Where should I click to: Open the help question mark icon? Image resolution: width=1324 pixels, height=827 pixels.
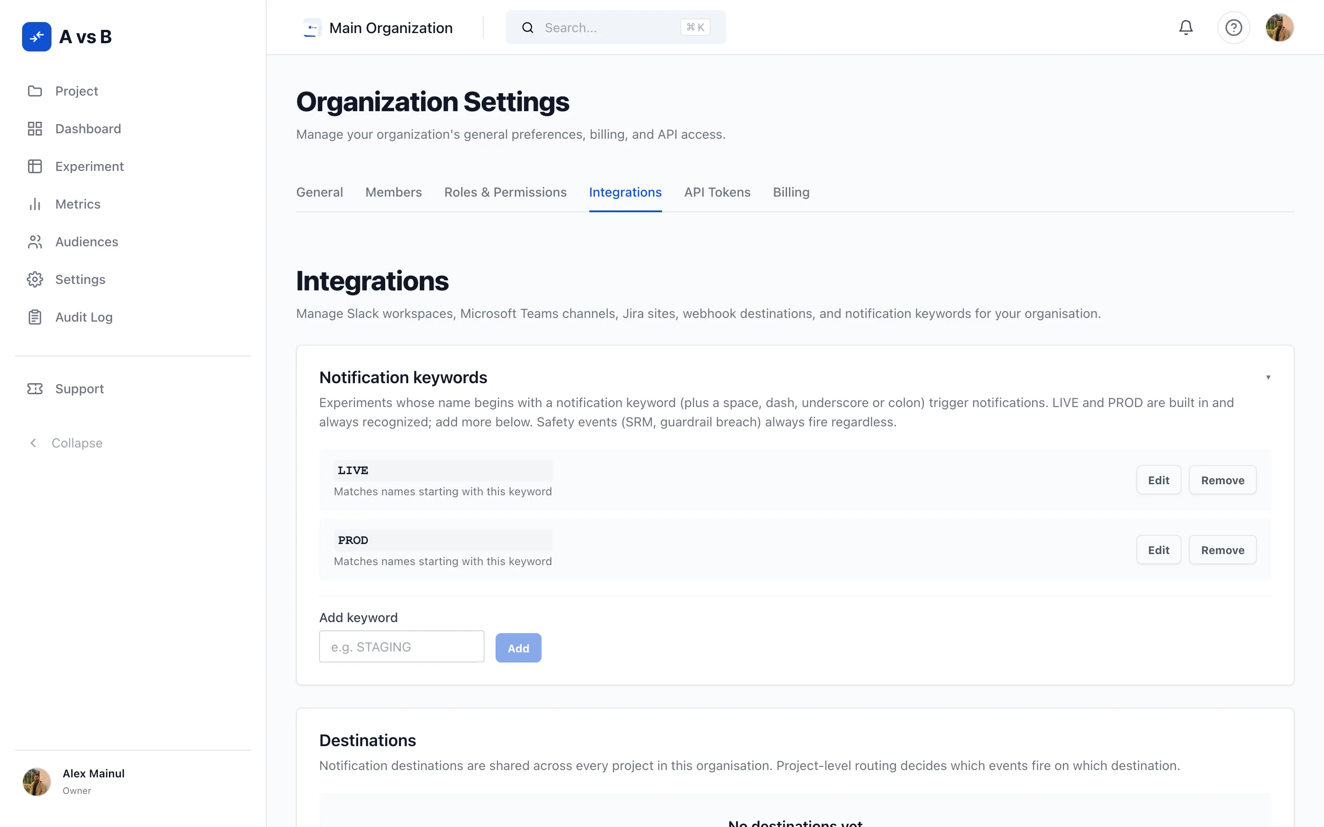[x=1233, y=28]
